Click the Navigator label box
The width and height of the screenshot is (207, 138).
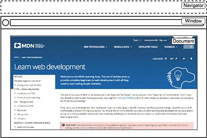[194, 6]
